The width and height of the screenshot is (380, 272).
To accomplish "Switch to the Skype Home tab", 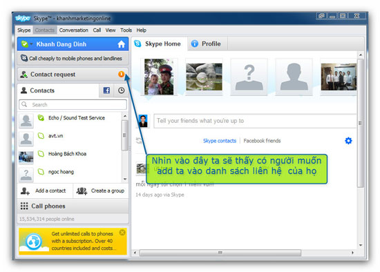I will pos(160,44).
